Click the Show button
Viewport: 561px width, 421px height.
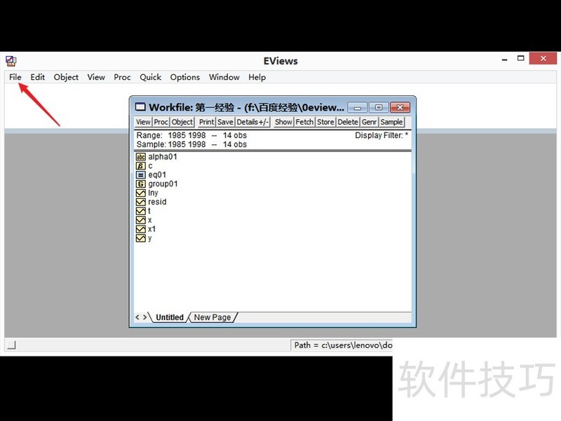[x=283, y=122]
